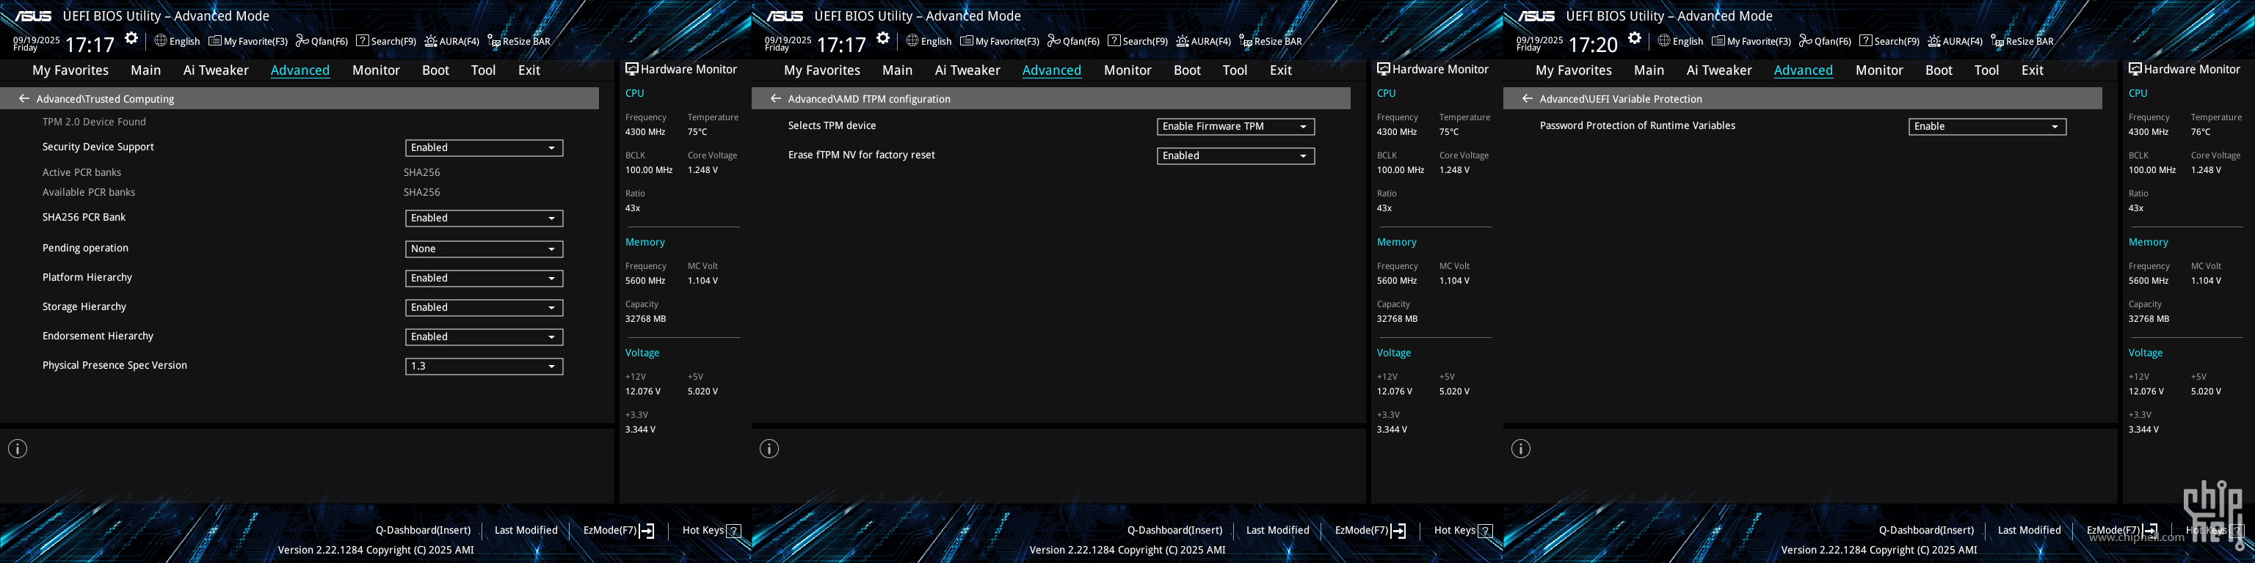Click 'Password Protection of Runtime Variables' label

(x=1637, y=125)
